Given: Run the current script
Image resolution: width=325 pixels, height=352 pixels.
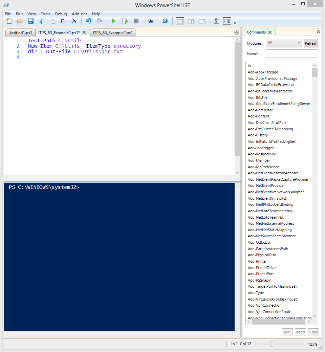Looking at the screenshot, I should click(114, 21).
